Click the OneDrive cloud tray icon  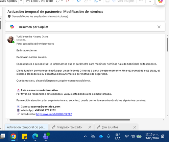[x=101, y=137]
